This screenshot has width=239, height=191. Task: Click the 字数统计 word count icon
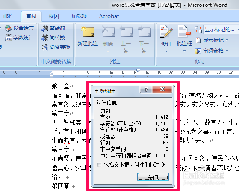[x=8, y=38]
